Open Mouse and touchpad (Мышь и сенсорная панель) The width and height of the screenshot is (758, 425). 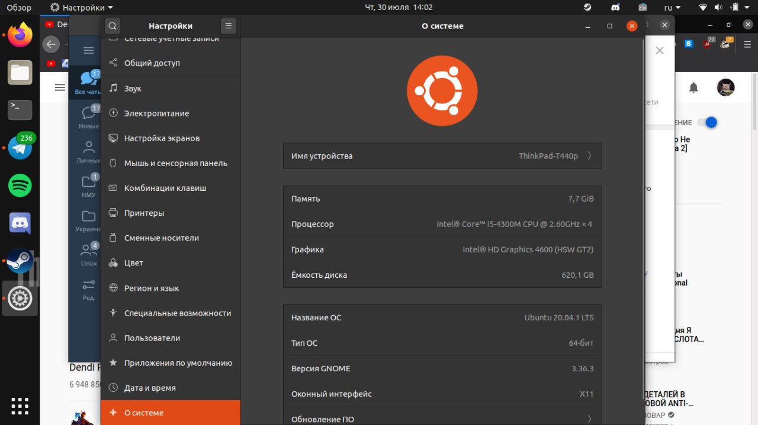171,163
